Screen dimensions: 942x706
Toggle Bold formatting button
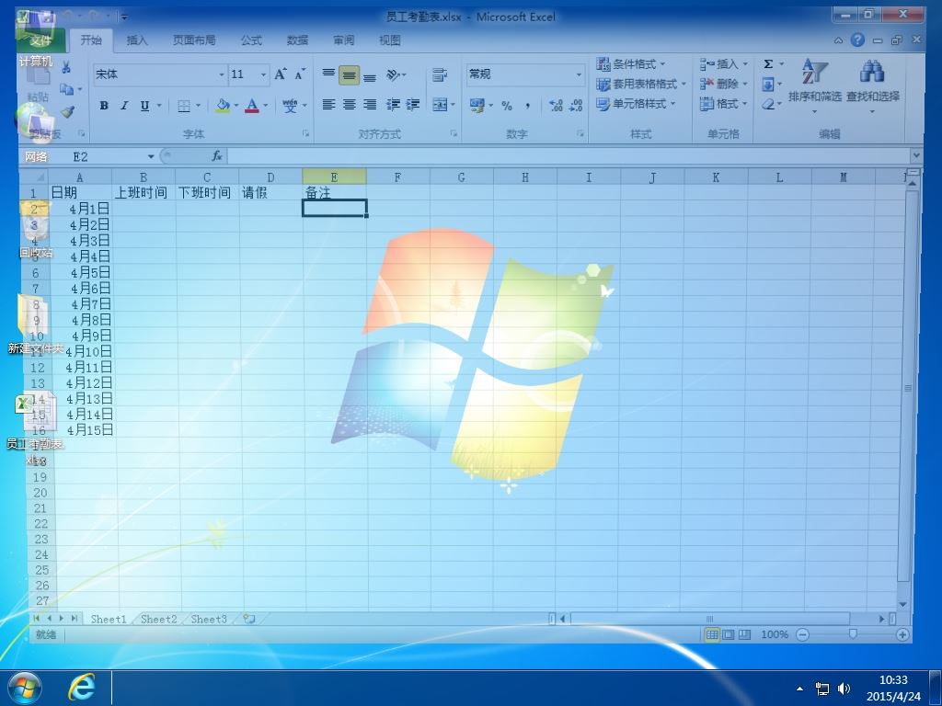coord(104,106)
